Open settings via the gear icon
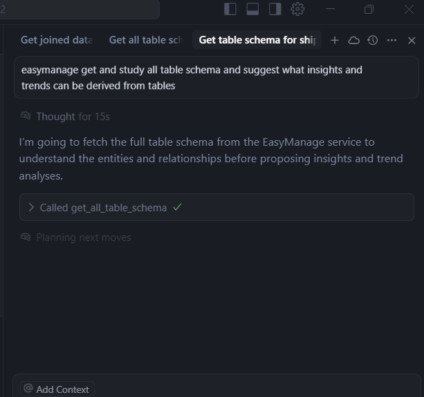The image size is (424, 397). [x=297, y=9]
